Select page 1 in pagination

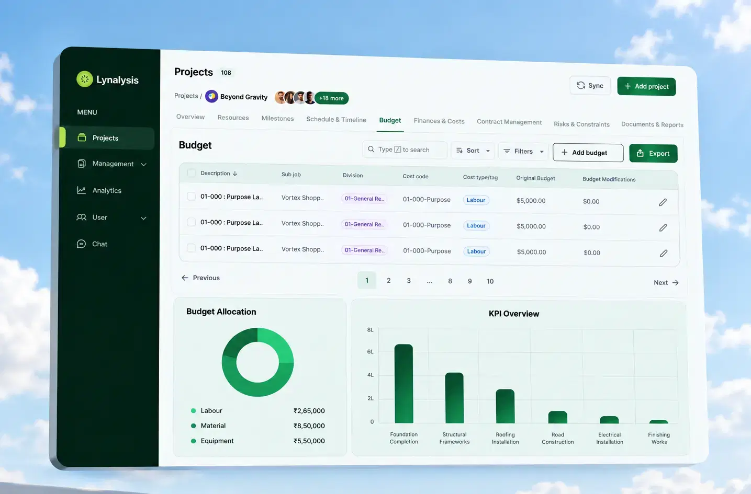pos(367,281)
